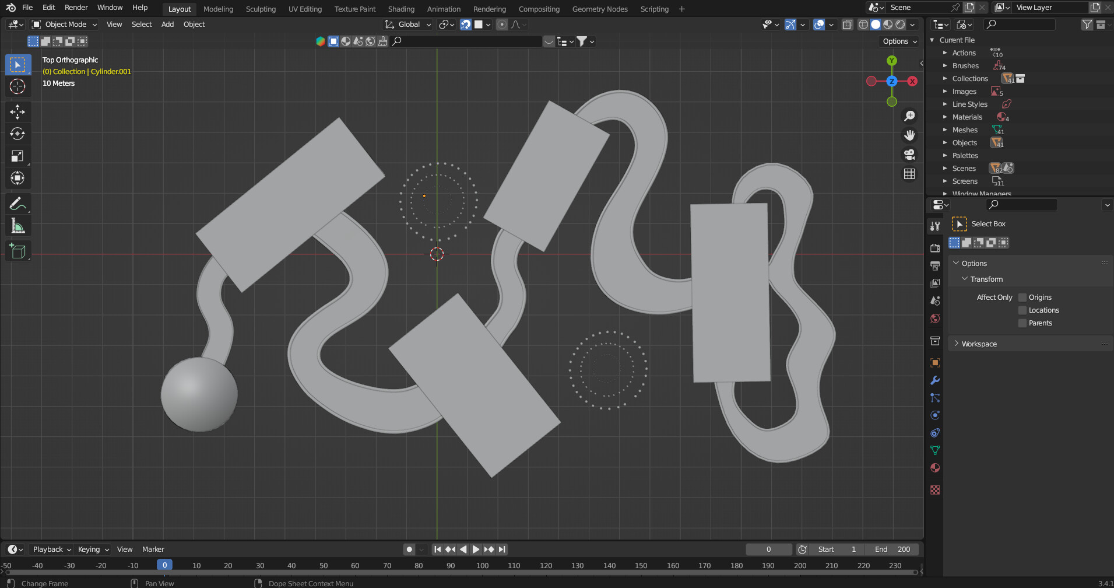This screenshot has width=1114, height=588.
Task: Expand the Workspace panel
Action: point(979,344)
